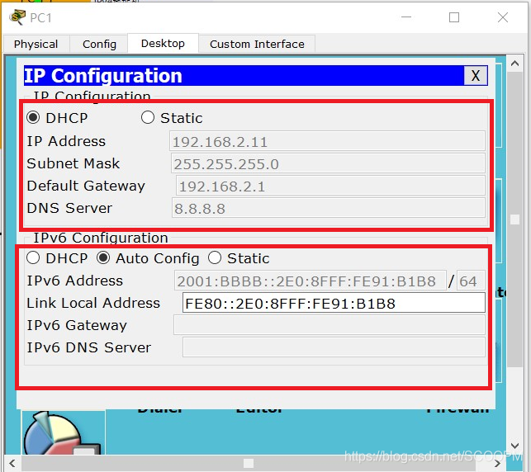Click the IPv6 Configuration group label
The image size is (531, 472).
coord(101,238)
